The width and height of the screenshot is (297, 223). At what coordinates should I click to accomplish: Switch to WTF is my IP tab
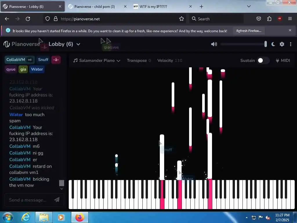pyautogui.click(x=153, y=7)
